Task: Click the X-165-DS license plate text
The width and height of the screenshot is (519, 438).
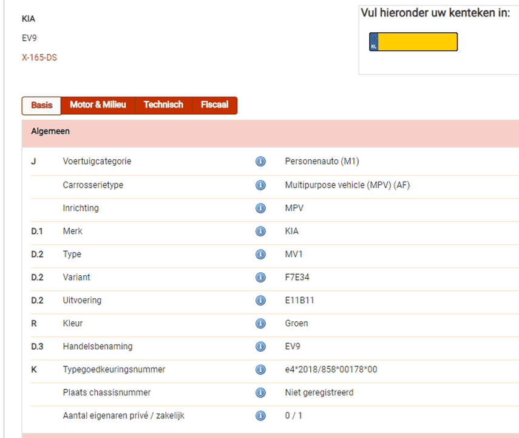Action: (x=39, y=58)
